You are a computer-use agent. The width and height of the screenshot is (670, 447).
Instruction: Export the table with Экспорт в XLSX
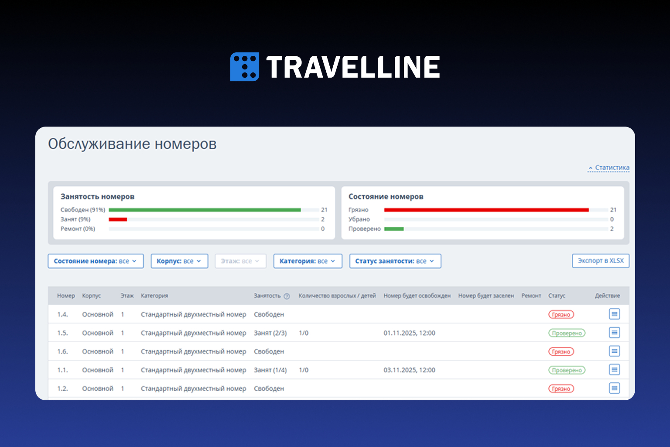601,261
